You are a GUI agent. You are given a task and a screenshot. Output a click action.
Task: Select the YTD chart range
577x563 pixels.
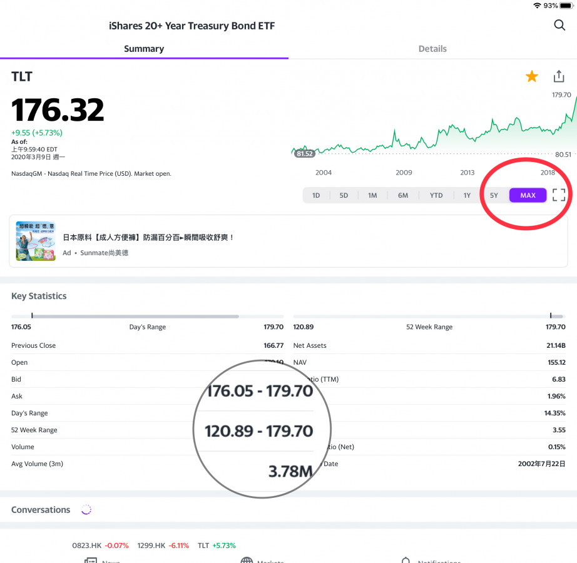(436, 195)
